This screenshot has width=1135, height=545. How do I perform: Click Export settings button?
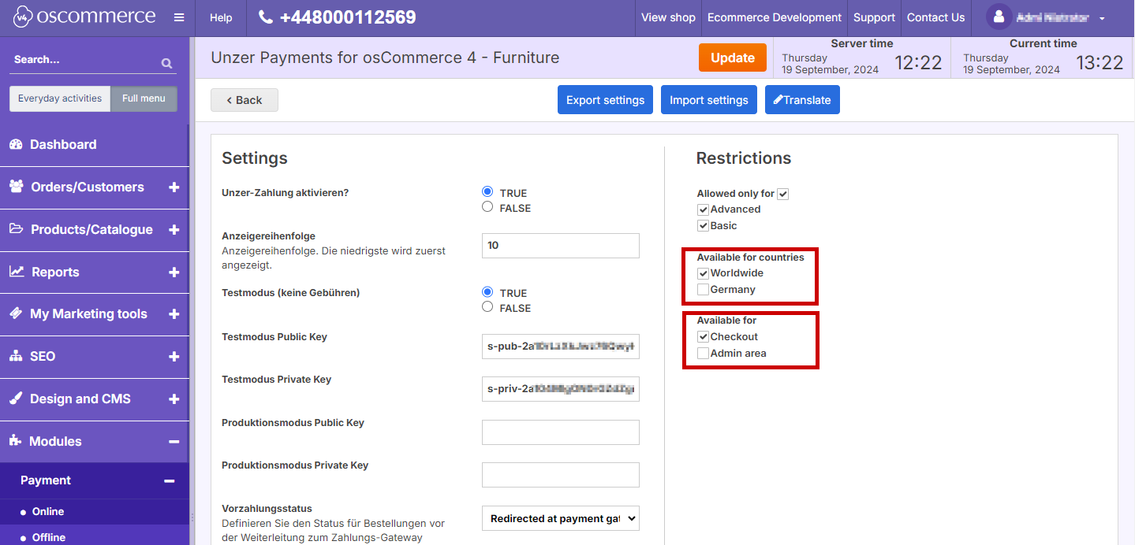605,100
